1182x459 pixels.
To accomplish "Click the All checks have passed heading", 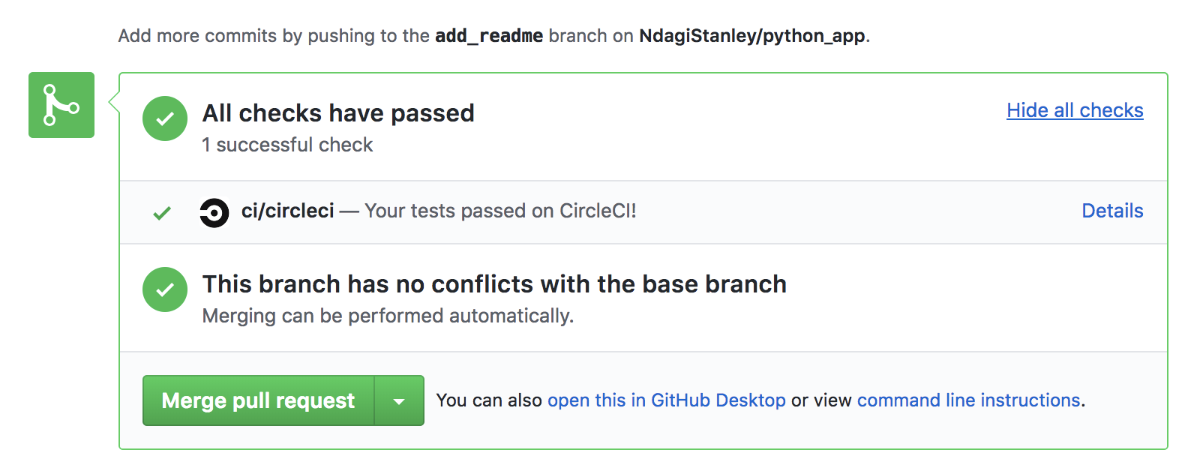I will click(x=338, y=113).
